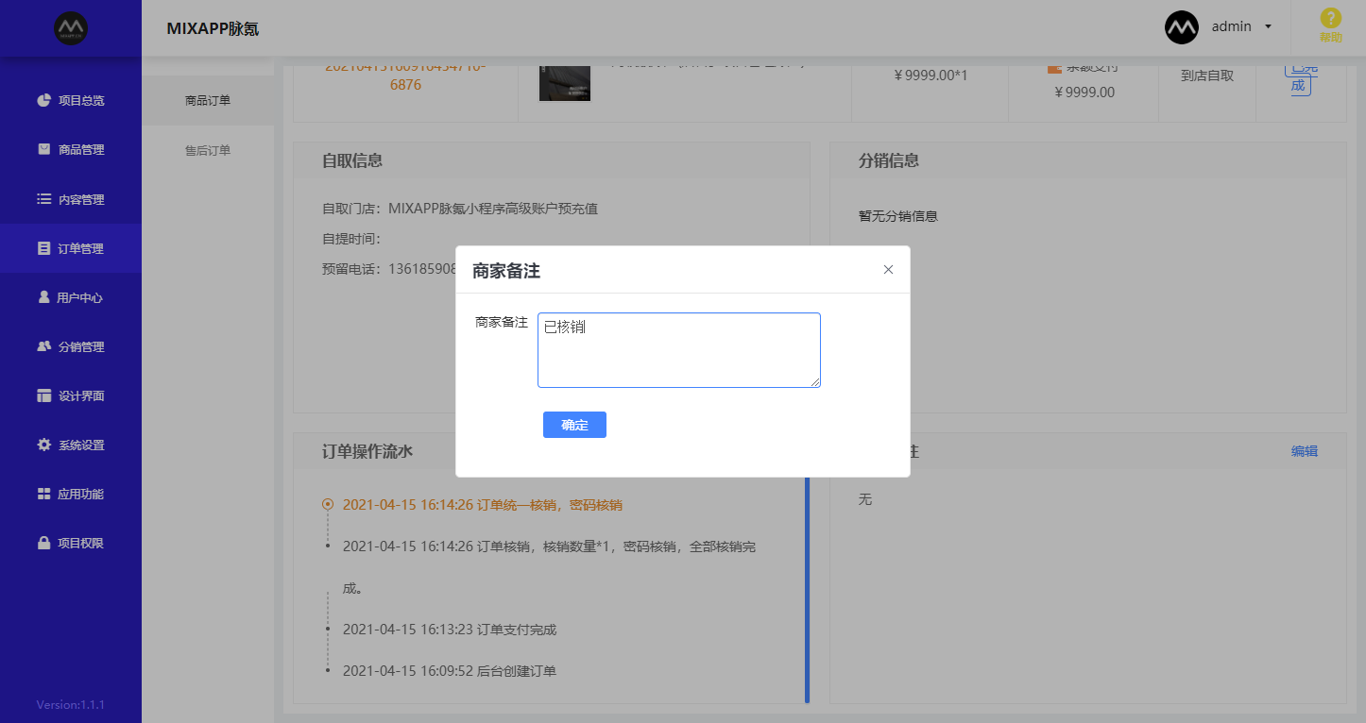1366x723 pixels.
Task: Open 系统设置 menu item
Action: 71,445
